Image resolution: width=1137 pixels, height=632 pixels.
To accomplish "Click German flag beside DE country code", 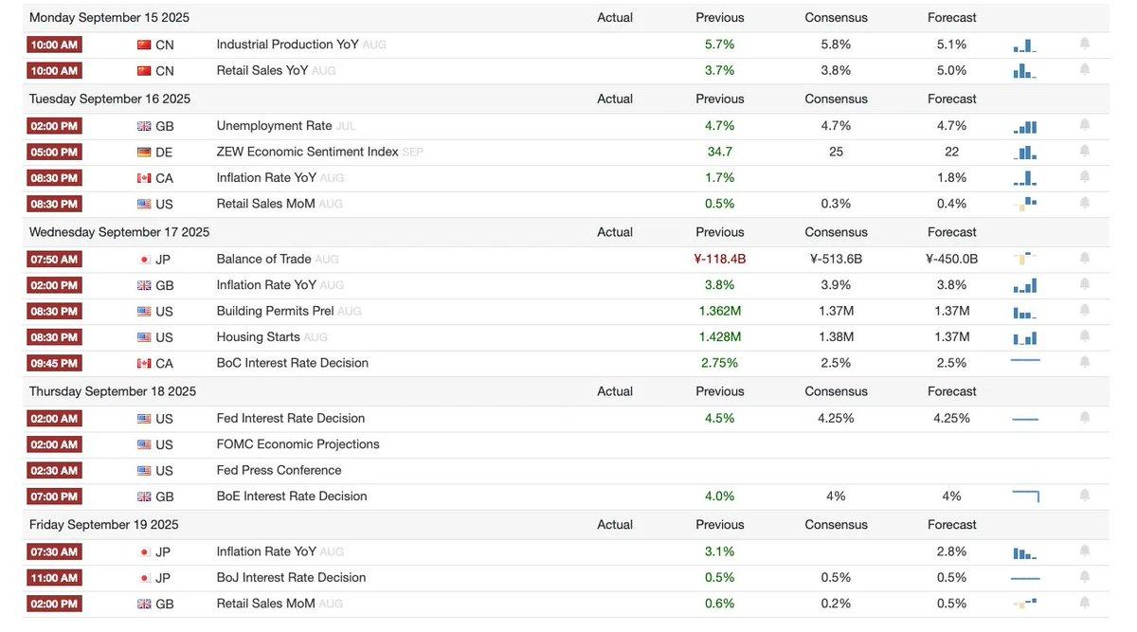I will pos(144,152).
